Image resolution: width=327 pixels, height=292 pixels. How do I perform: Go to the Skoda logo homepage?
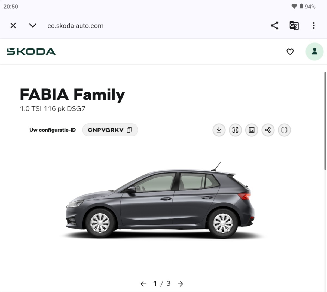tap(31, 51)
